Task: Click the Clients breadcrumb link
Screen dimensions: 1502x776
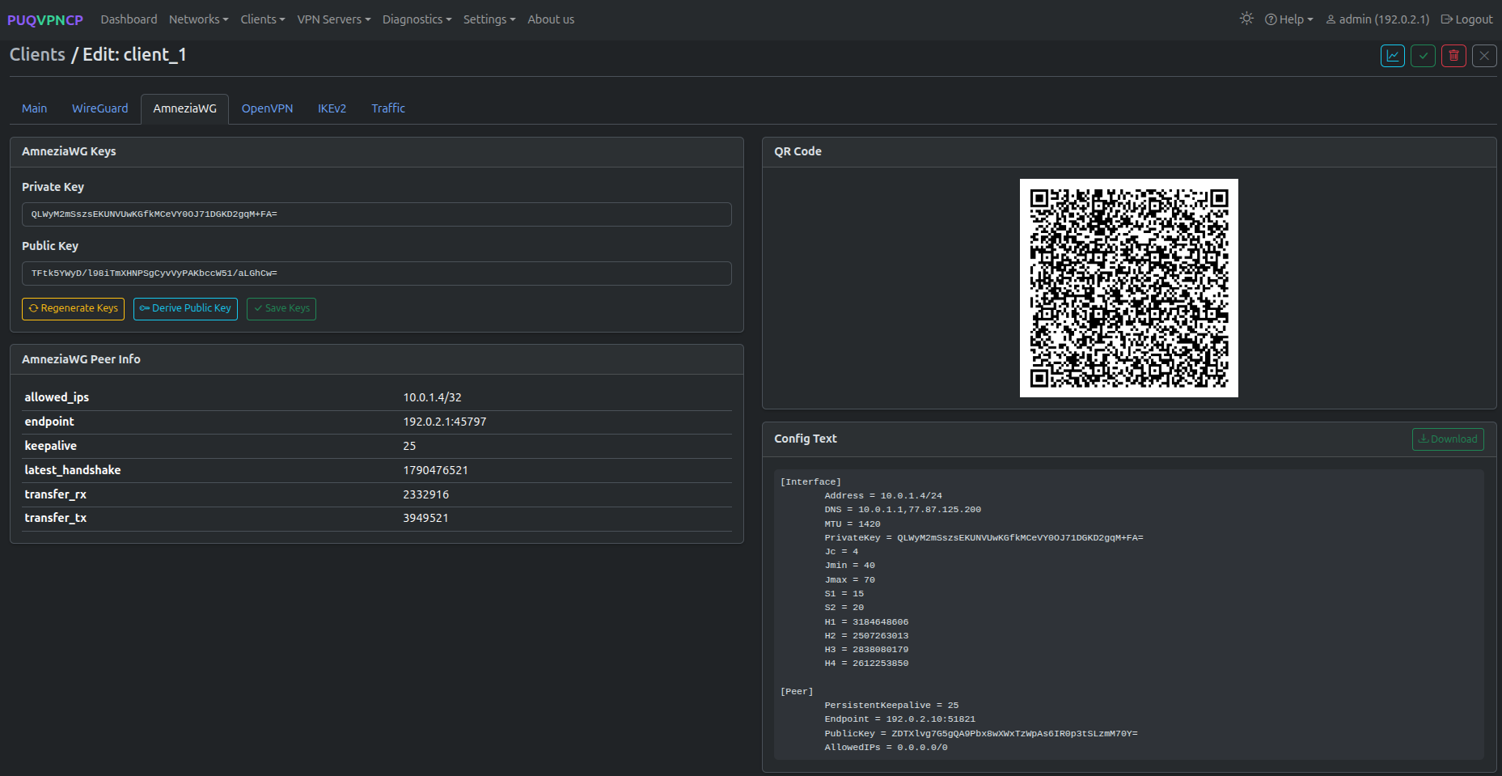Action: pyautogui.click(x=37, y=54)
